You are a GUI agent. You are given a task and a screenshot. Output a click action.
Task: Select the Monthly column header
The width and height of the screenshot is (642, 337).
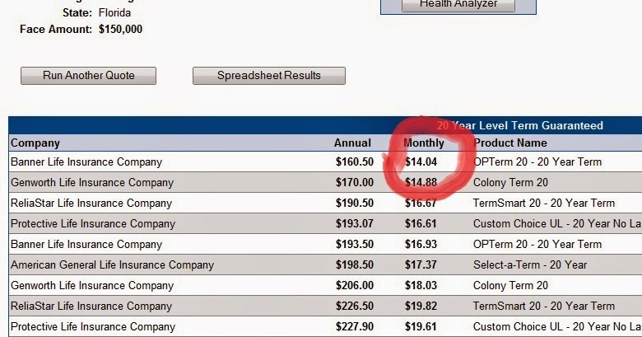[424, 143]
